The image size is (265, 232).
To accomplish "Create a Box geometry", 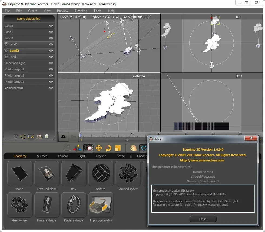I will (x=74, y=174).
